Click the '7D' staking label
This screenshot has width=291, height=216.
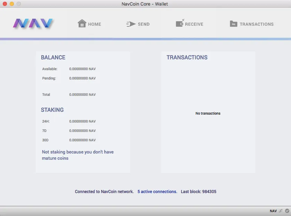pyautogui.click(x=44, y=131)
